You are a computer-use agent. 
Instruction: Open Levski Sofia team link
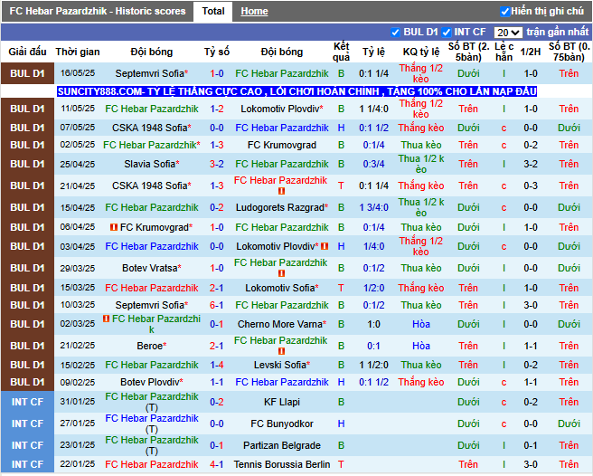coord(282,365)
